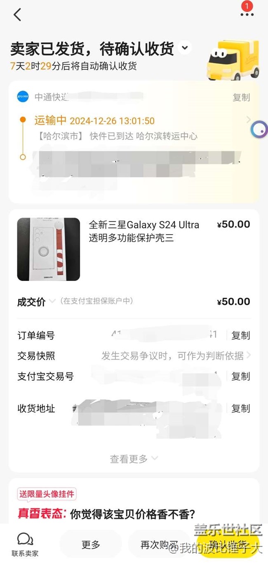This screenshot has width=268, height=564.
Task: Open the three-dot more menu icon
Action: 247,14
